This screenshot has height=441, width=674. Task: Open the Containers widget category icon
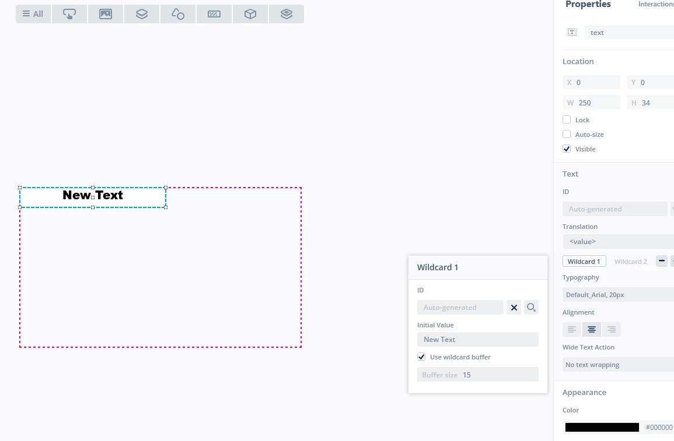tap(141, 14)
